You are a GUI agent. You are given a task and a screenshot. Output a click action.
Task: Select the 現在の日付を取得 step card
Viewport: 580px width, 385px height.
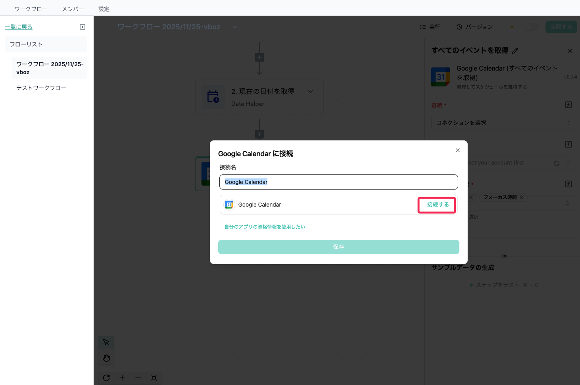click(259, 97)
